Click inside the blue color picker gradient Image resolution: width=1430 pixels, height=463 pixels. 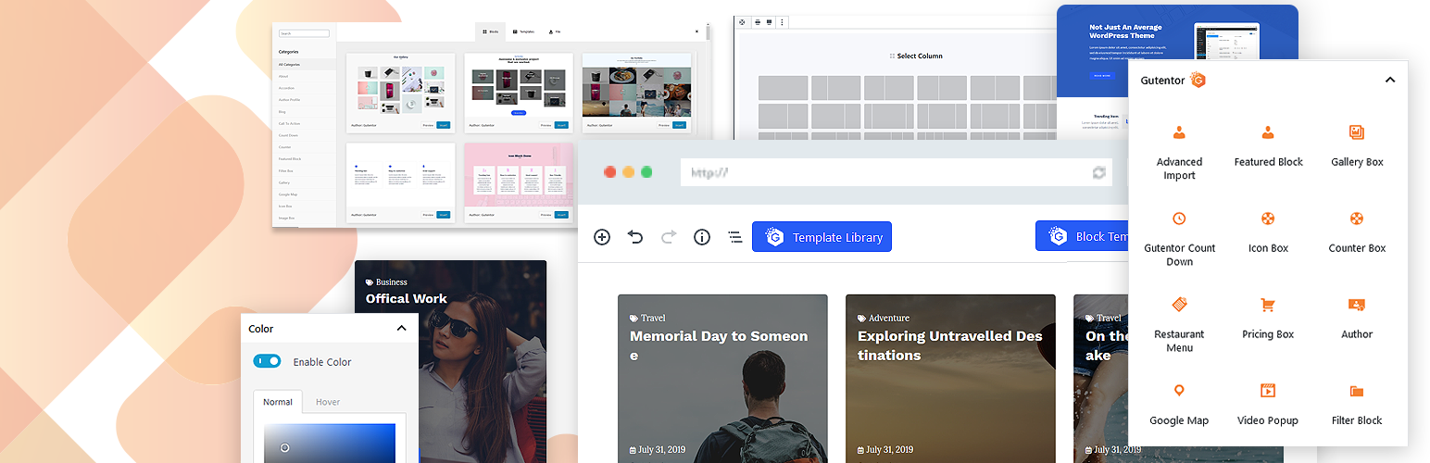click(x=329, y=443)
